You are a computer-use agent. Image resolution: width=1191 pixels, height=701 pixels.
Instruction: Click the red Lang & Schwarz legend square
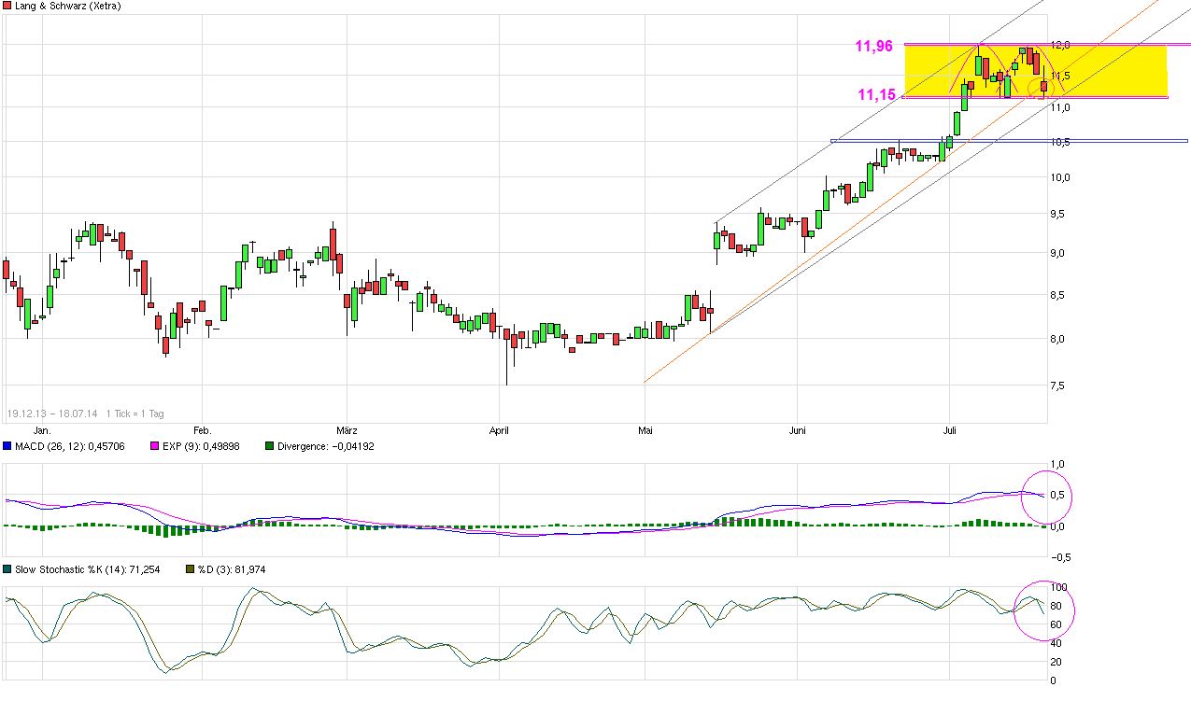[7, 6]
